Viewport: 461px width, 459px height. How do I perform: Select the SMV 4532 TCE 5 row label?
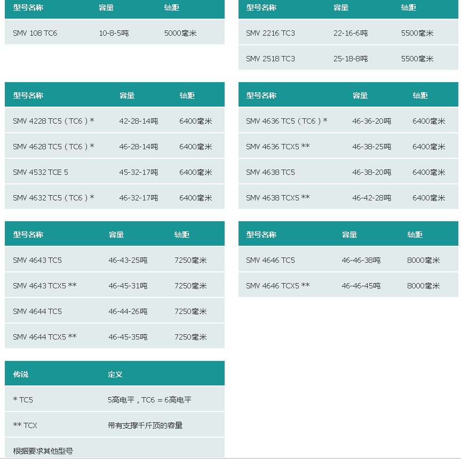click(x=41, y=172)
